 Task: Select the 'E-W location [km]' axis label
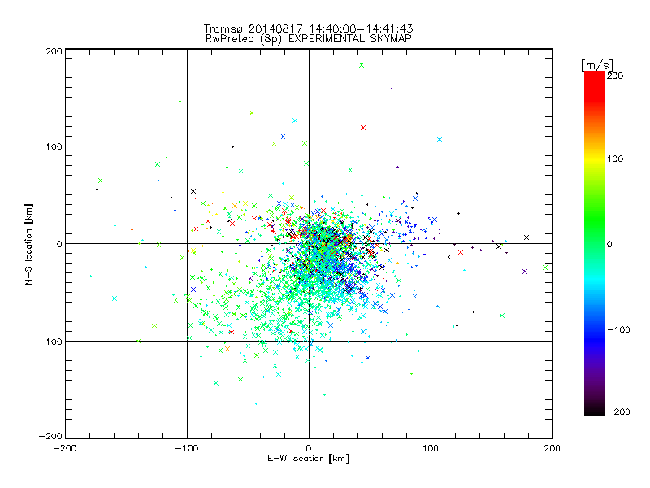(x=308, y=459)
